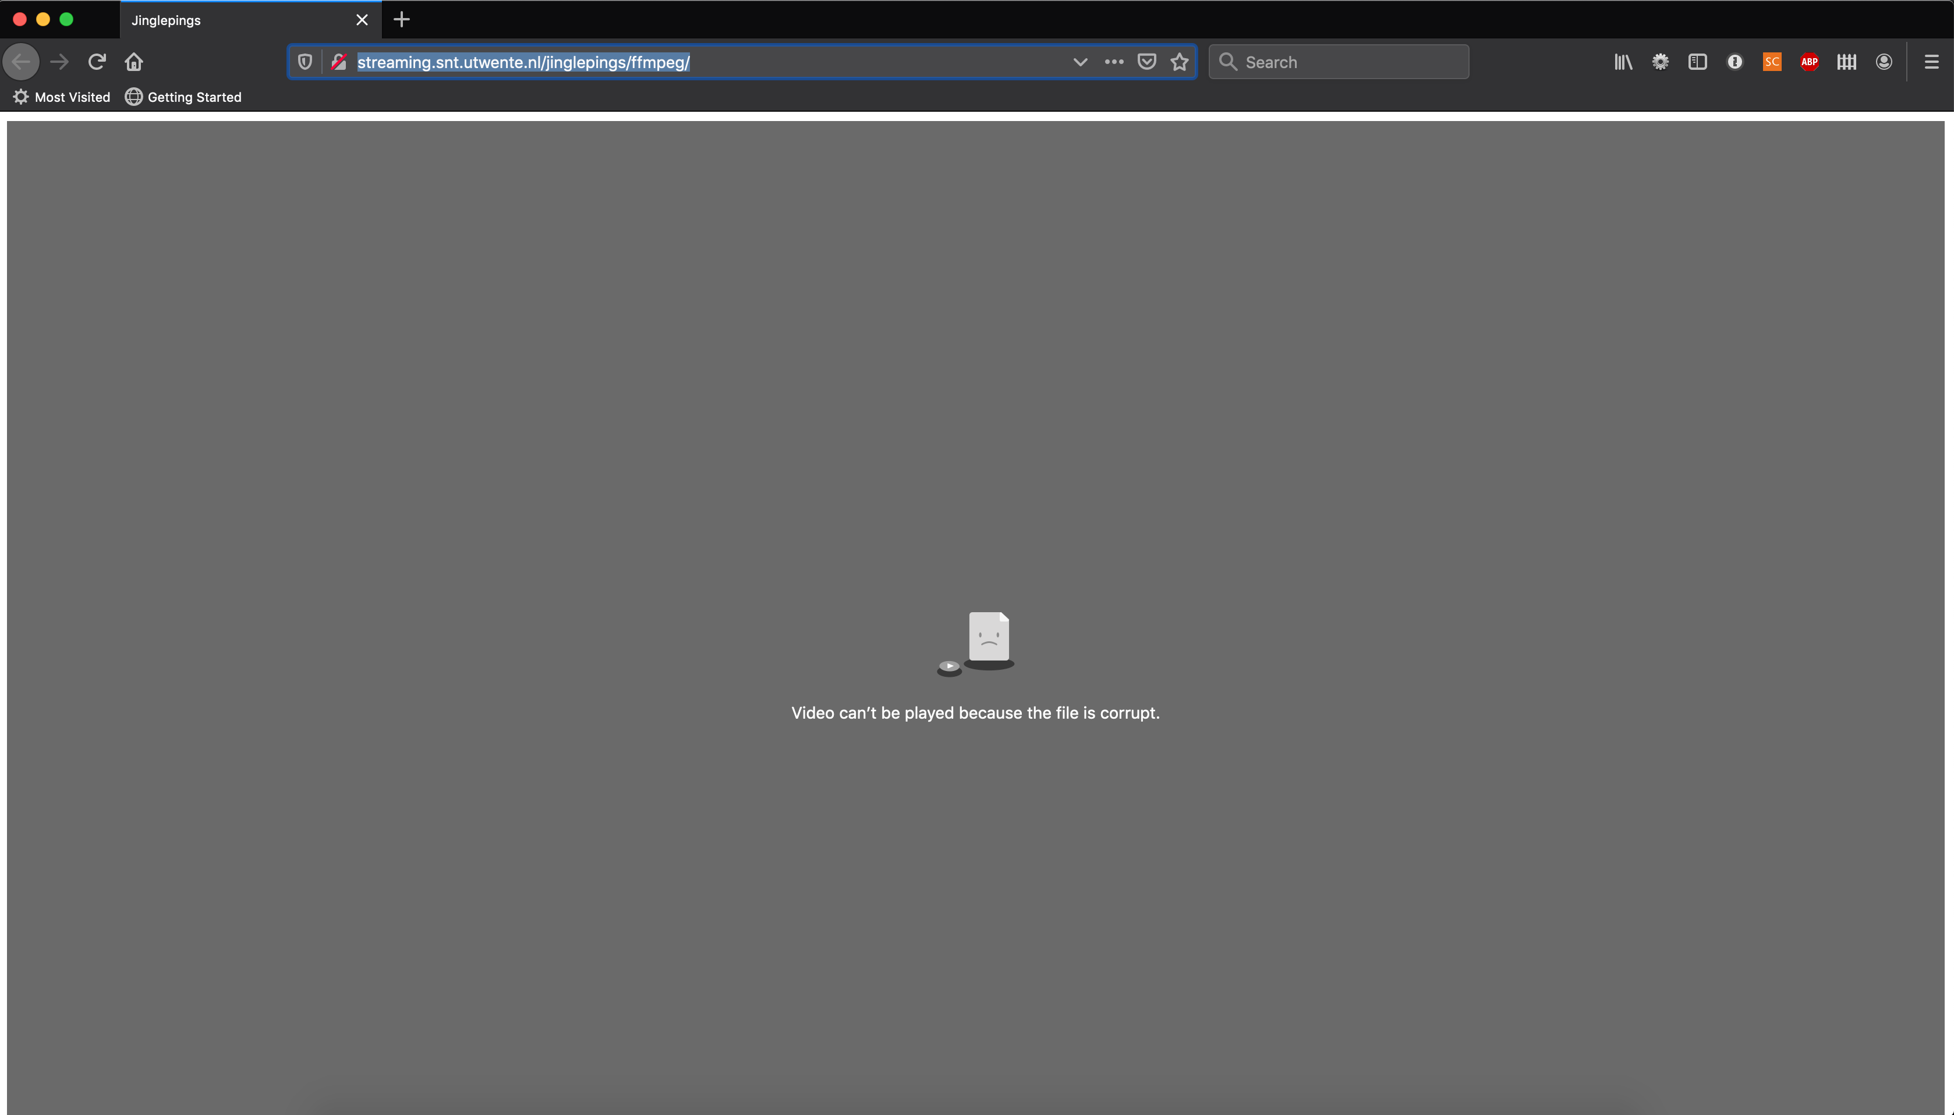The image size is (1954, 1115).
Task: Open the Firefox account avatar icon
Action: [x=1884, y=62]
